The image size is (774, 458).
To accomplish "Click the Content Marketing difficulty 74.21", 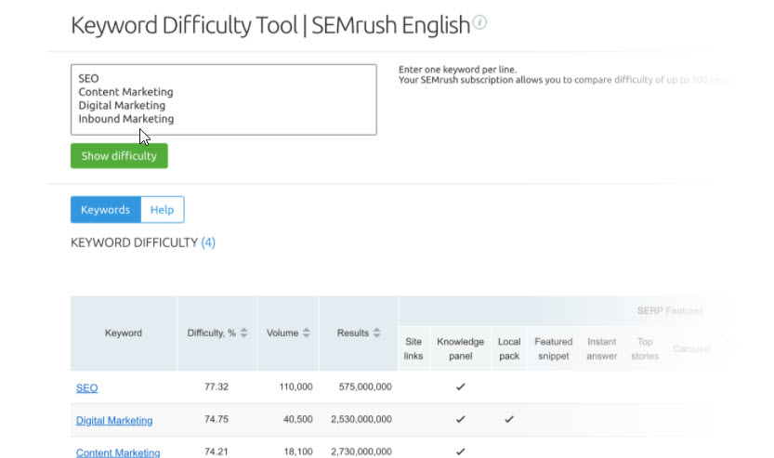I will tap(216, 451).
